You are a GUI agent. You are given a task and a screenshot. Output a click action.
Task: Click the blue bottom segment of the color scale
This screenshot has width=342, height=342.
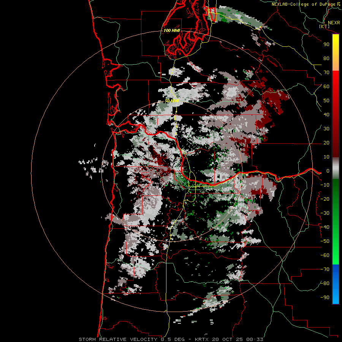(x=336, y=284)
